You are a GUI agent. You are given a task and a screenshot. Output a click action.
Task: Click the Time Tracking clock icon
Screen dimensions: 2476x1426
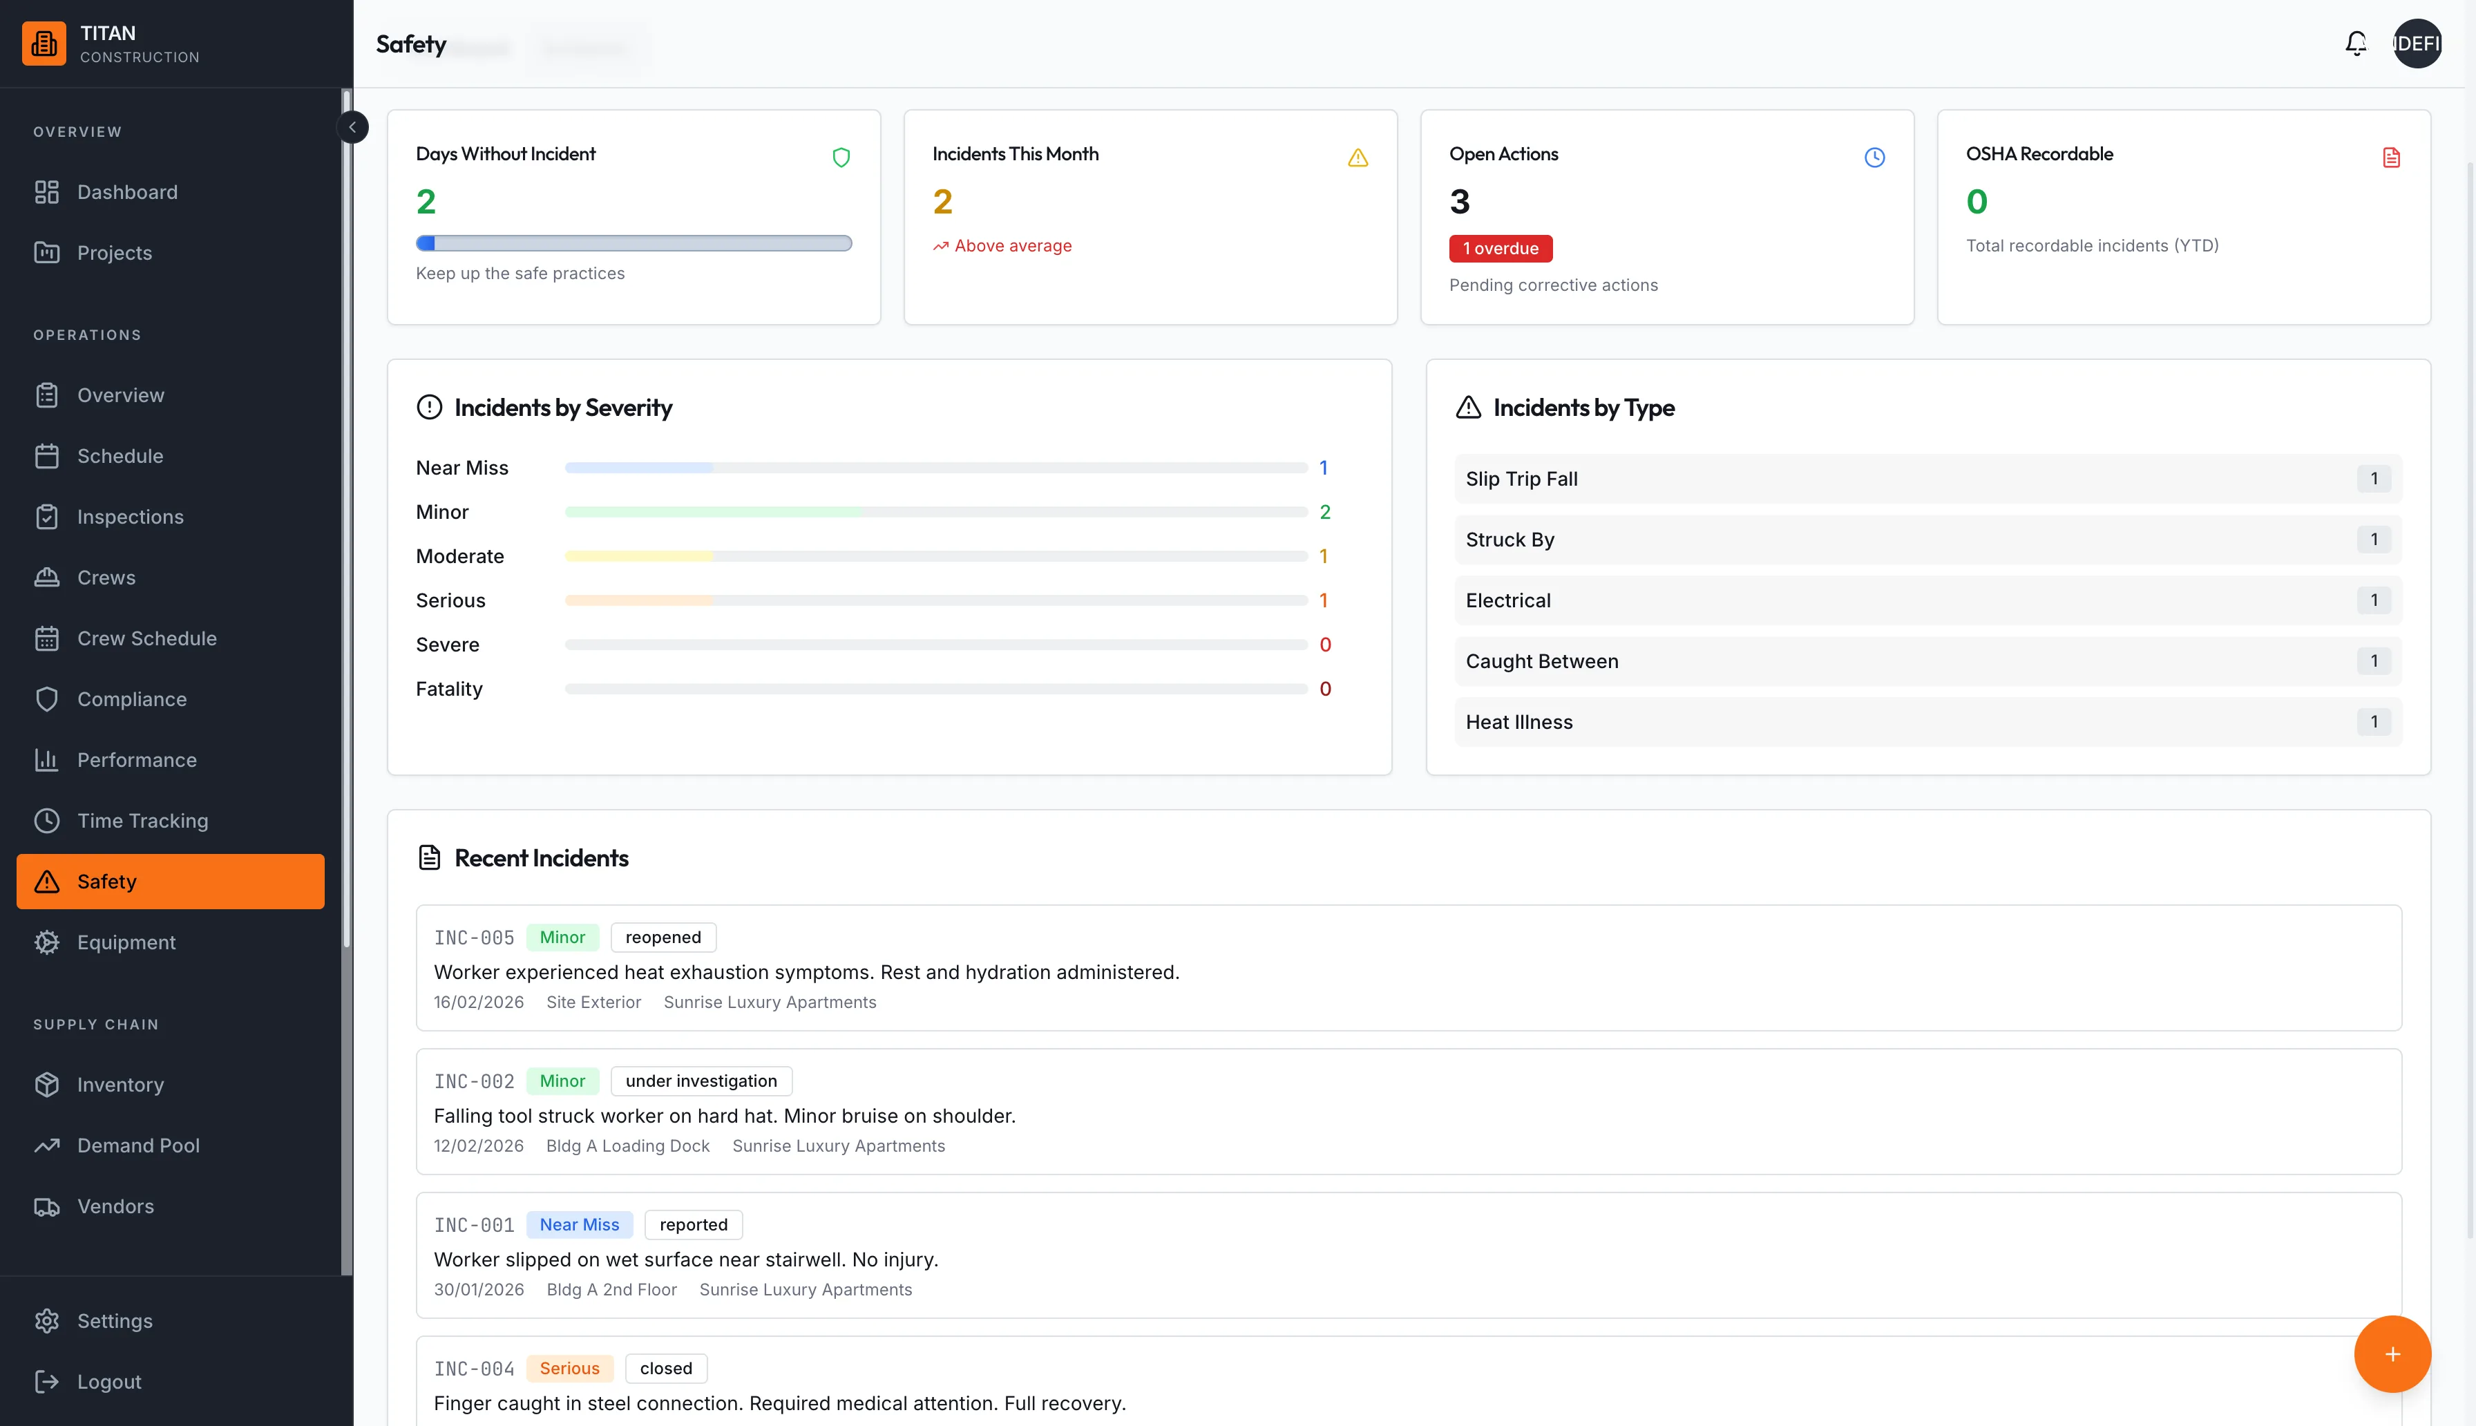coord(47,821)
